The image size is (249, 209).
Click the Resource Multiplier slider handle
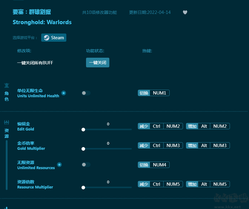[x=83, y=188]
